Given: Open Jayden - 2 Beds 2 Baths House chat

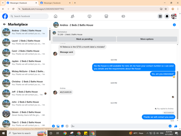Looking at the screenshot, I should pyautogui.click(x=25, y=63).
